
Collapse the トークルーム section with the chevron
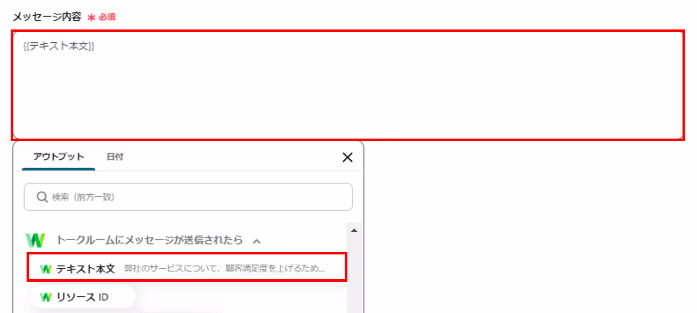tap(257, 241)
